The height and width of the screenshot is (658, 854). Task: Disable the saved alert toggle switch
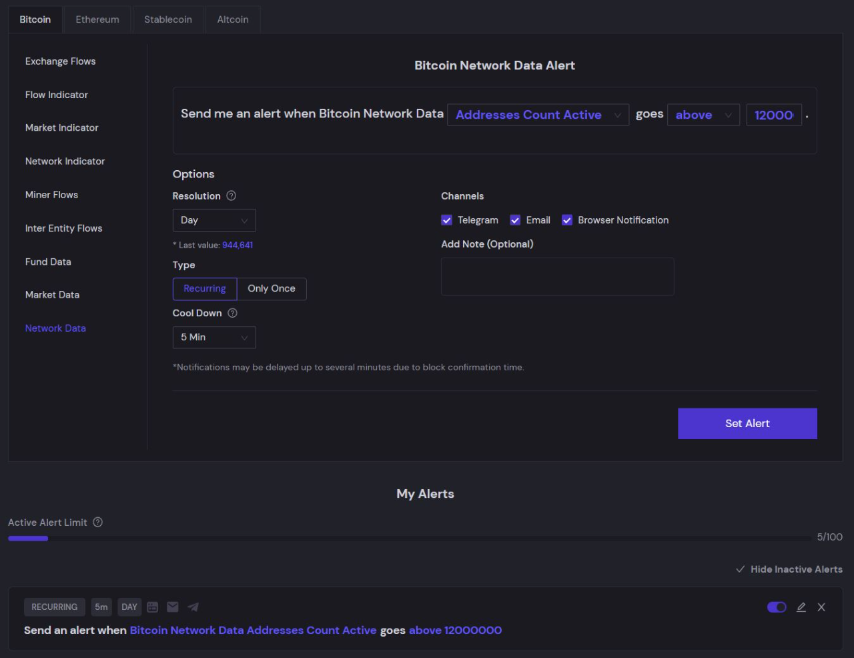[777, 607]
